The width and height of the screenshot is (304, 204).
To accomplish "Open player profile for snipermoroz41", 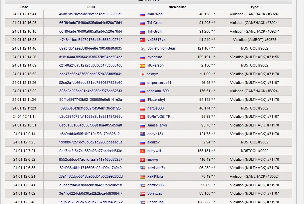I will (x=159, y=83).
